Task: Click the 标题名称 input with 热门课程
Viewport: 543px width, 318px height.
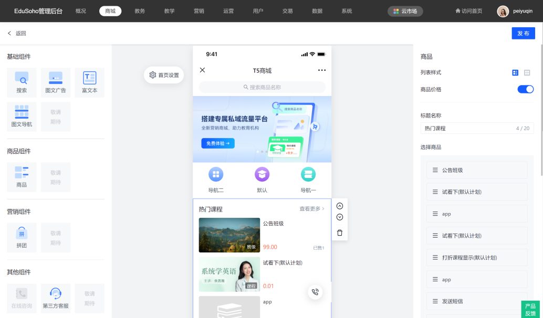Action: pyautogui.click(x=467, y=128)
